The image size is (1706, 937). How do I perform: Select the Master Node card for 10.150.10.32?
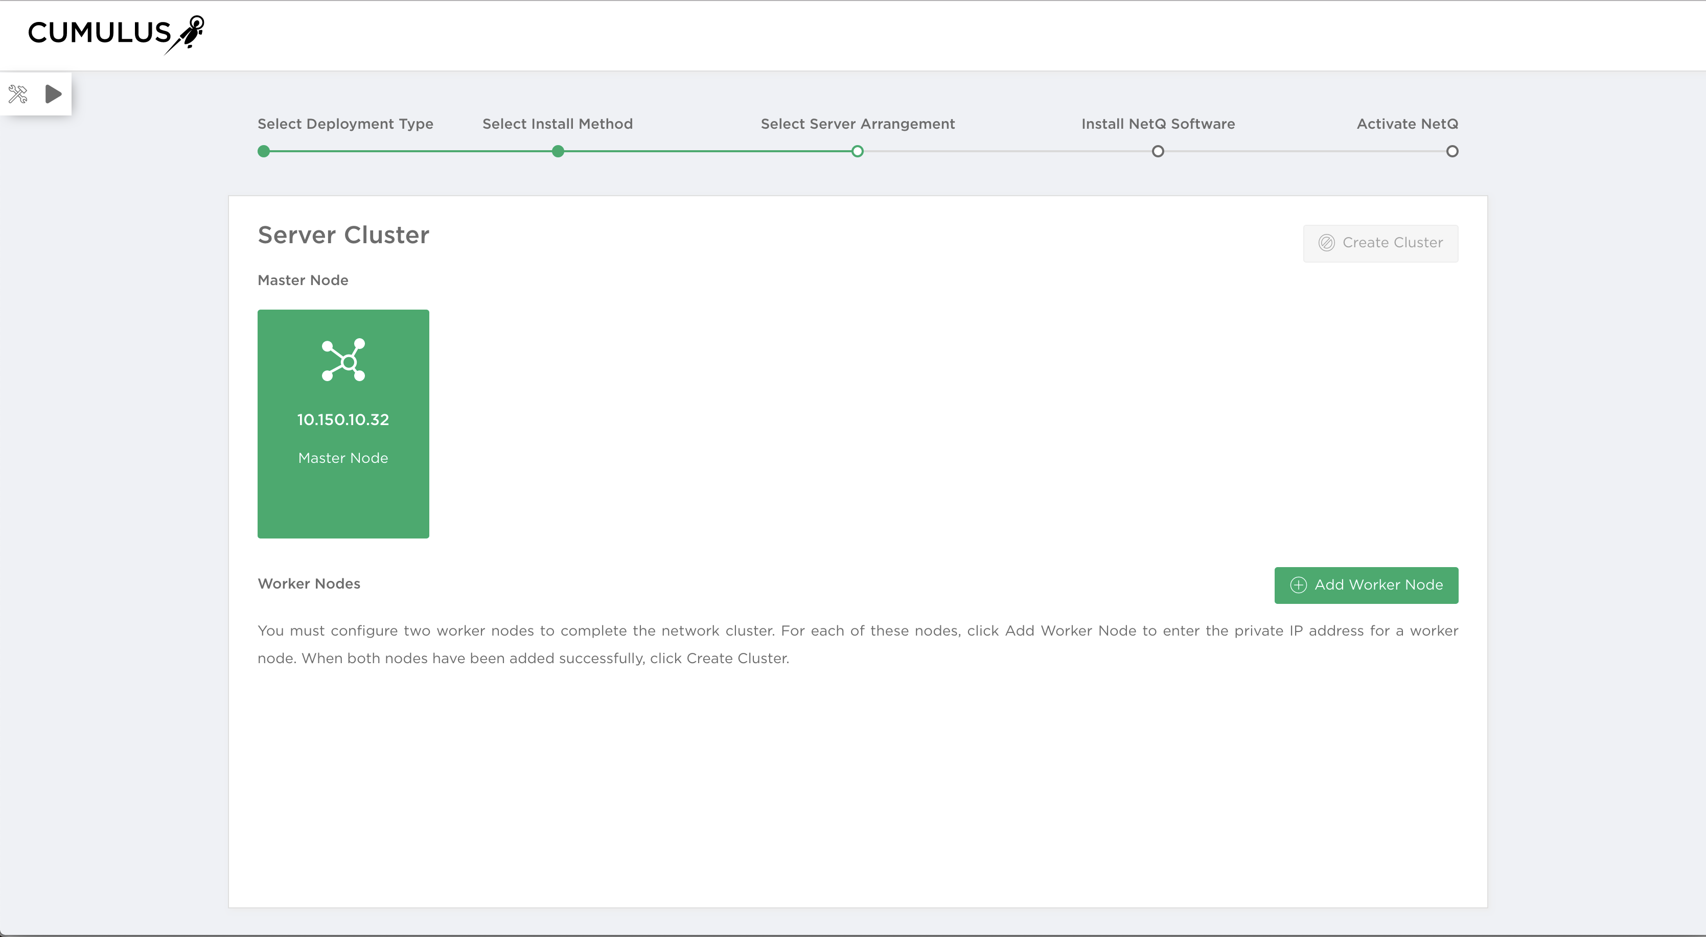343,424
